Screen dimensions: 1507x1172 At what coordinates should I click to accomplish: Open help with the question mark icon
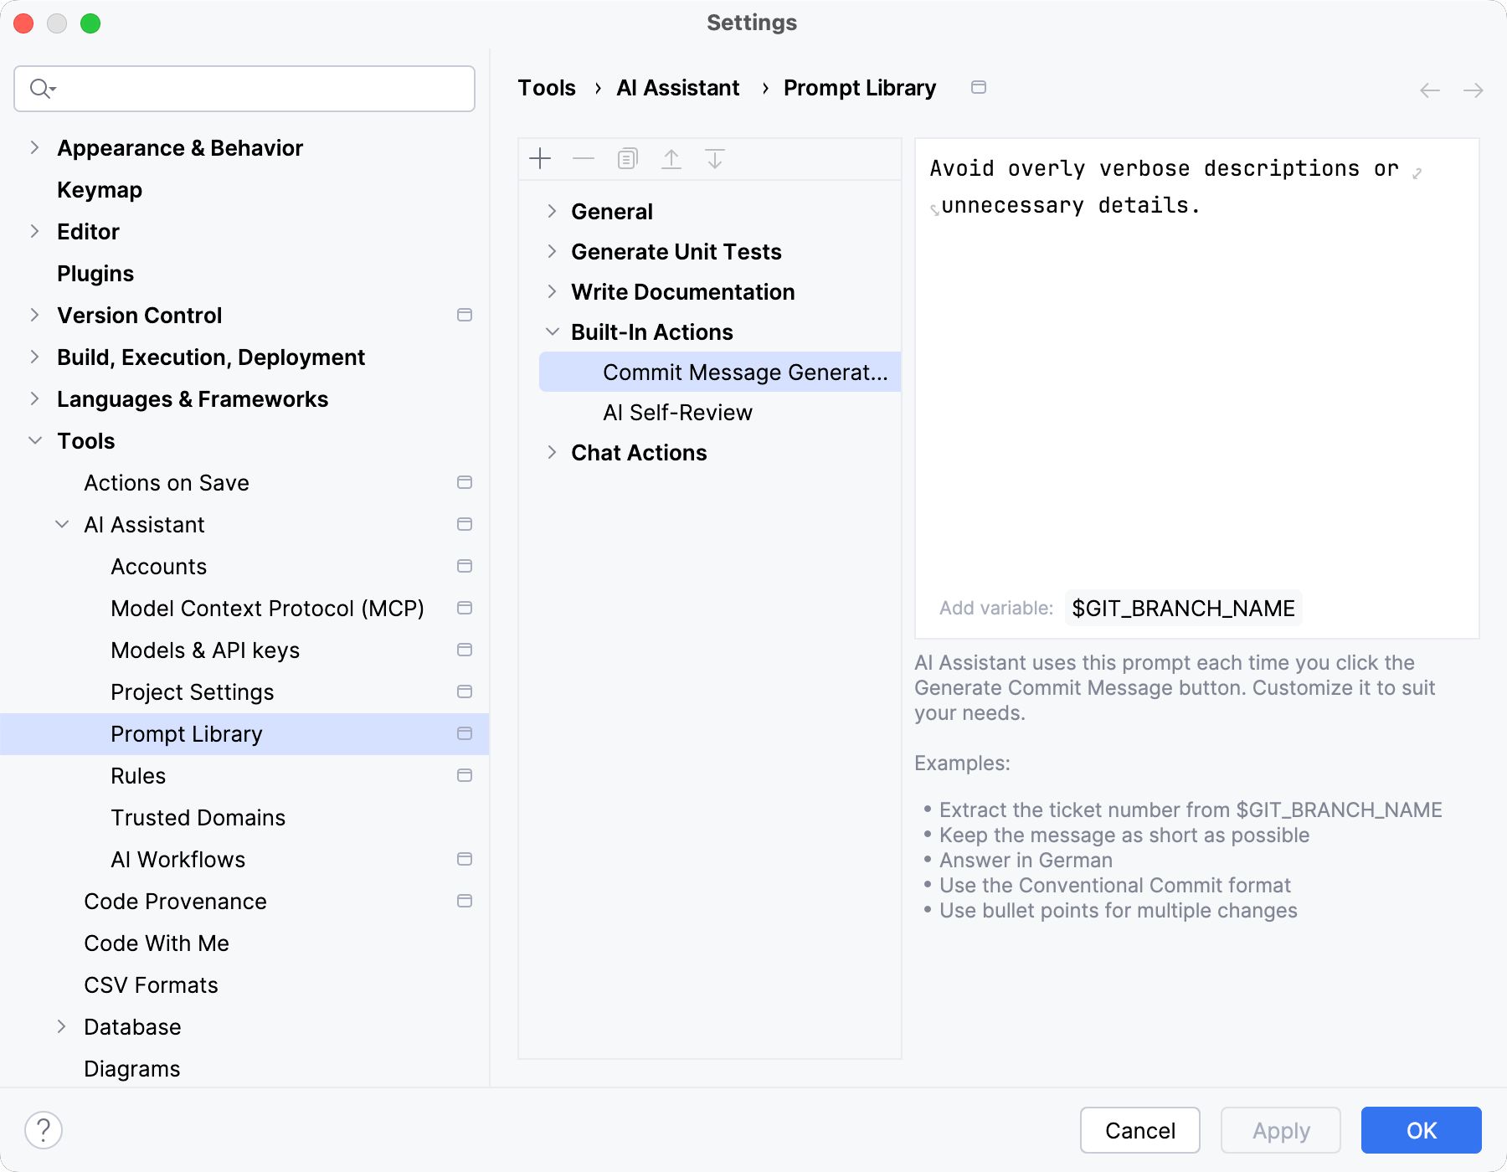[44, 1130]
